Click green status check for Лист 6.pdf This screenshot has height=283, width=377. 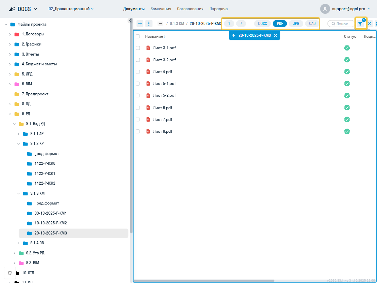[347, 107]
